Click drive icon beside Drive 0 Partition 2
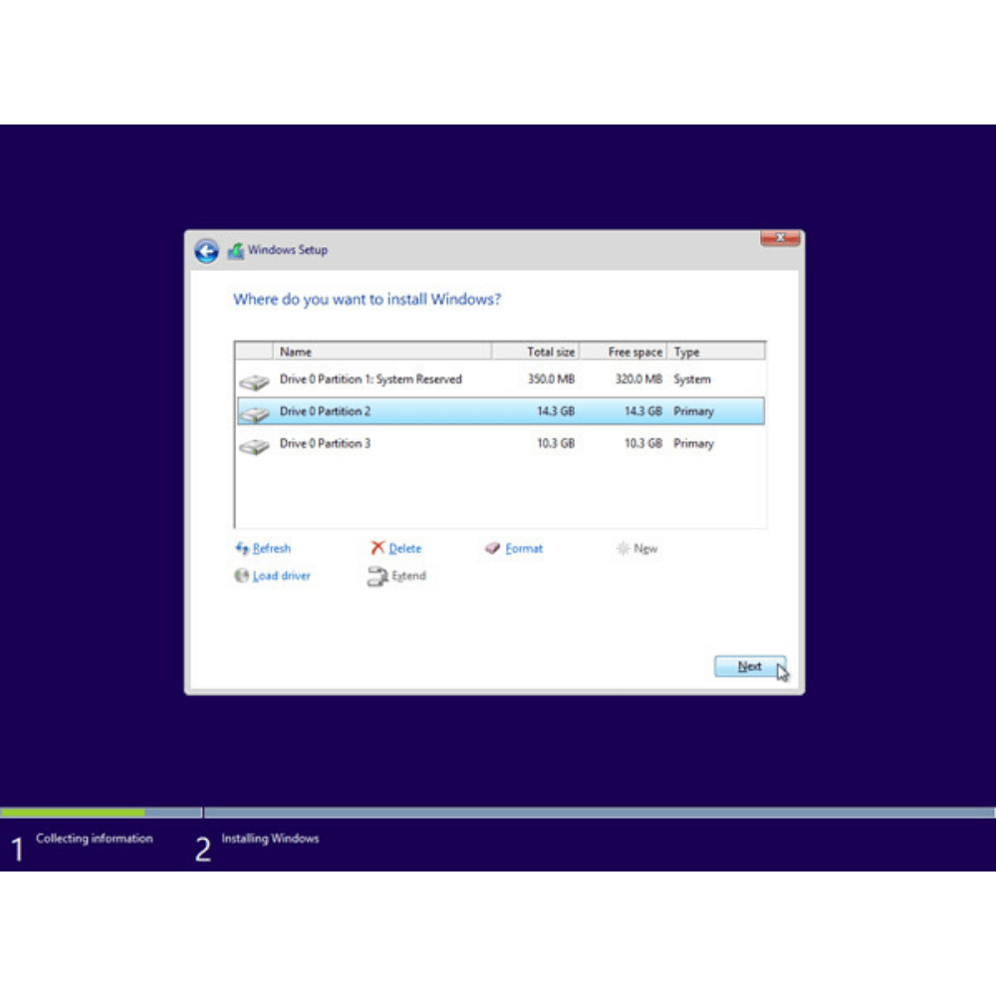 point(254,413)
